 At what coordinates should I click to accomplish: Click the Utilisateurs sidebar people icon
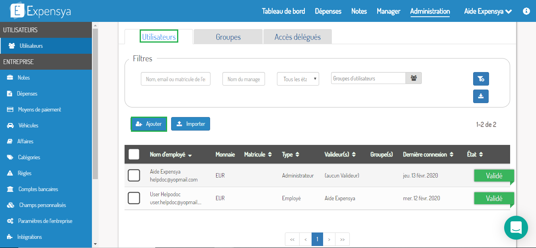tap(12, 46)
